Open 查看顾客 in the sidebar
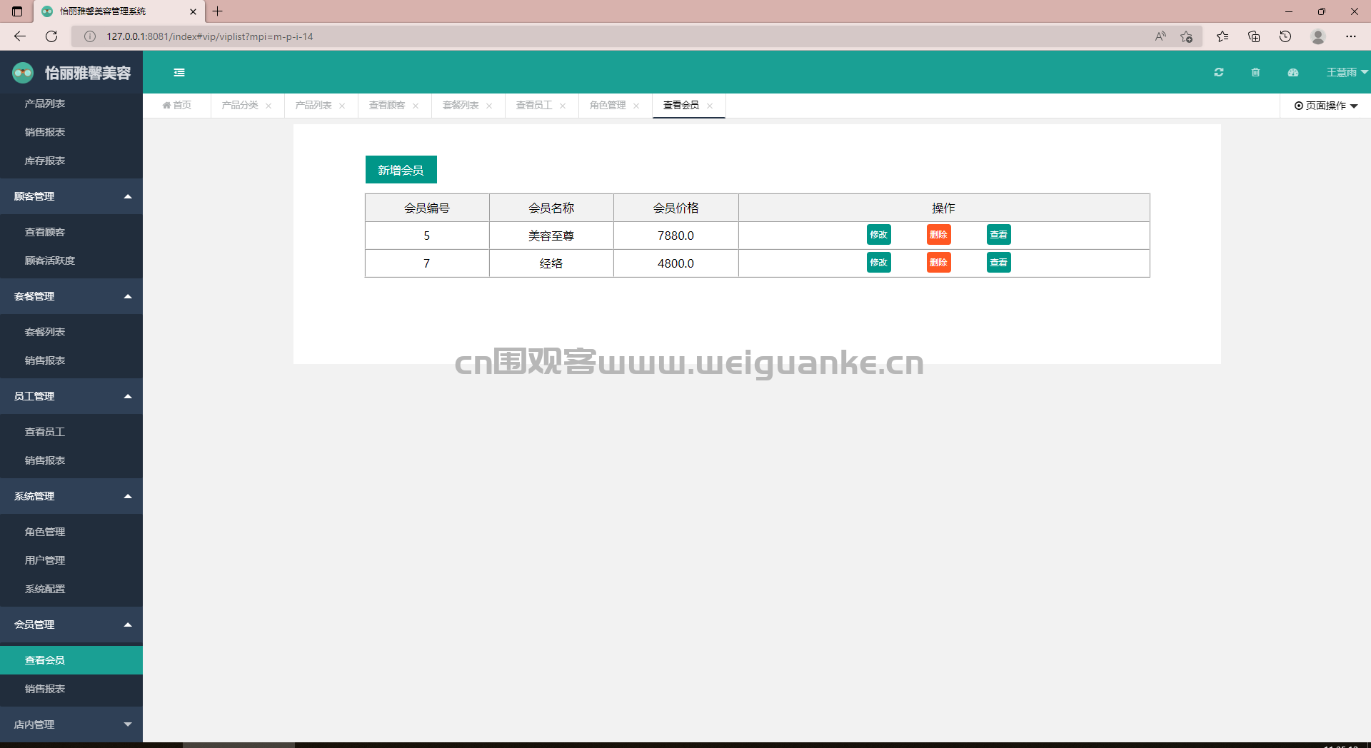Screen dimensions: 1371x748 tap(71, 232)
